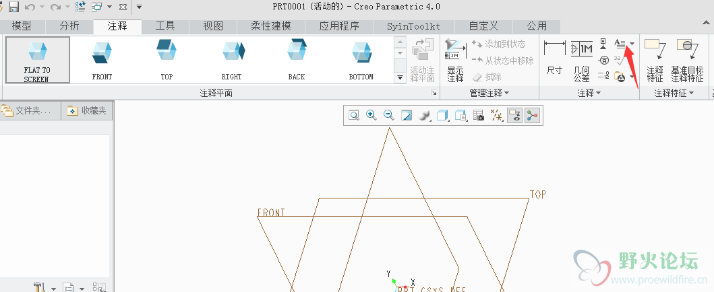Expand the 管理注释 group dropdown
Screen dimensions: 714x292
489,93
